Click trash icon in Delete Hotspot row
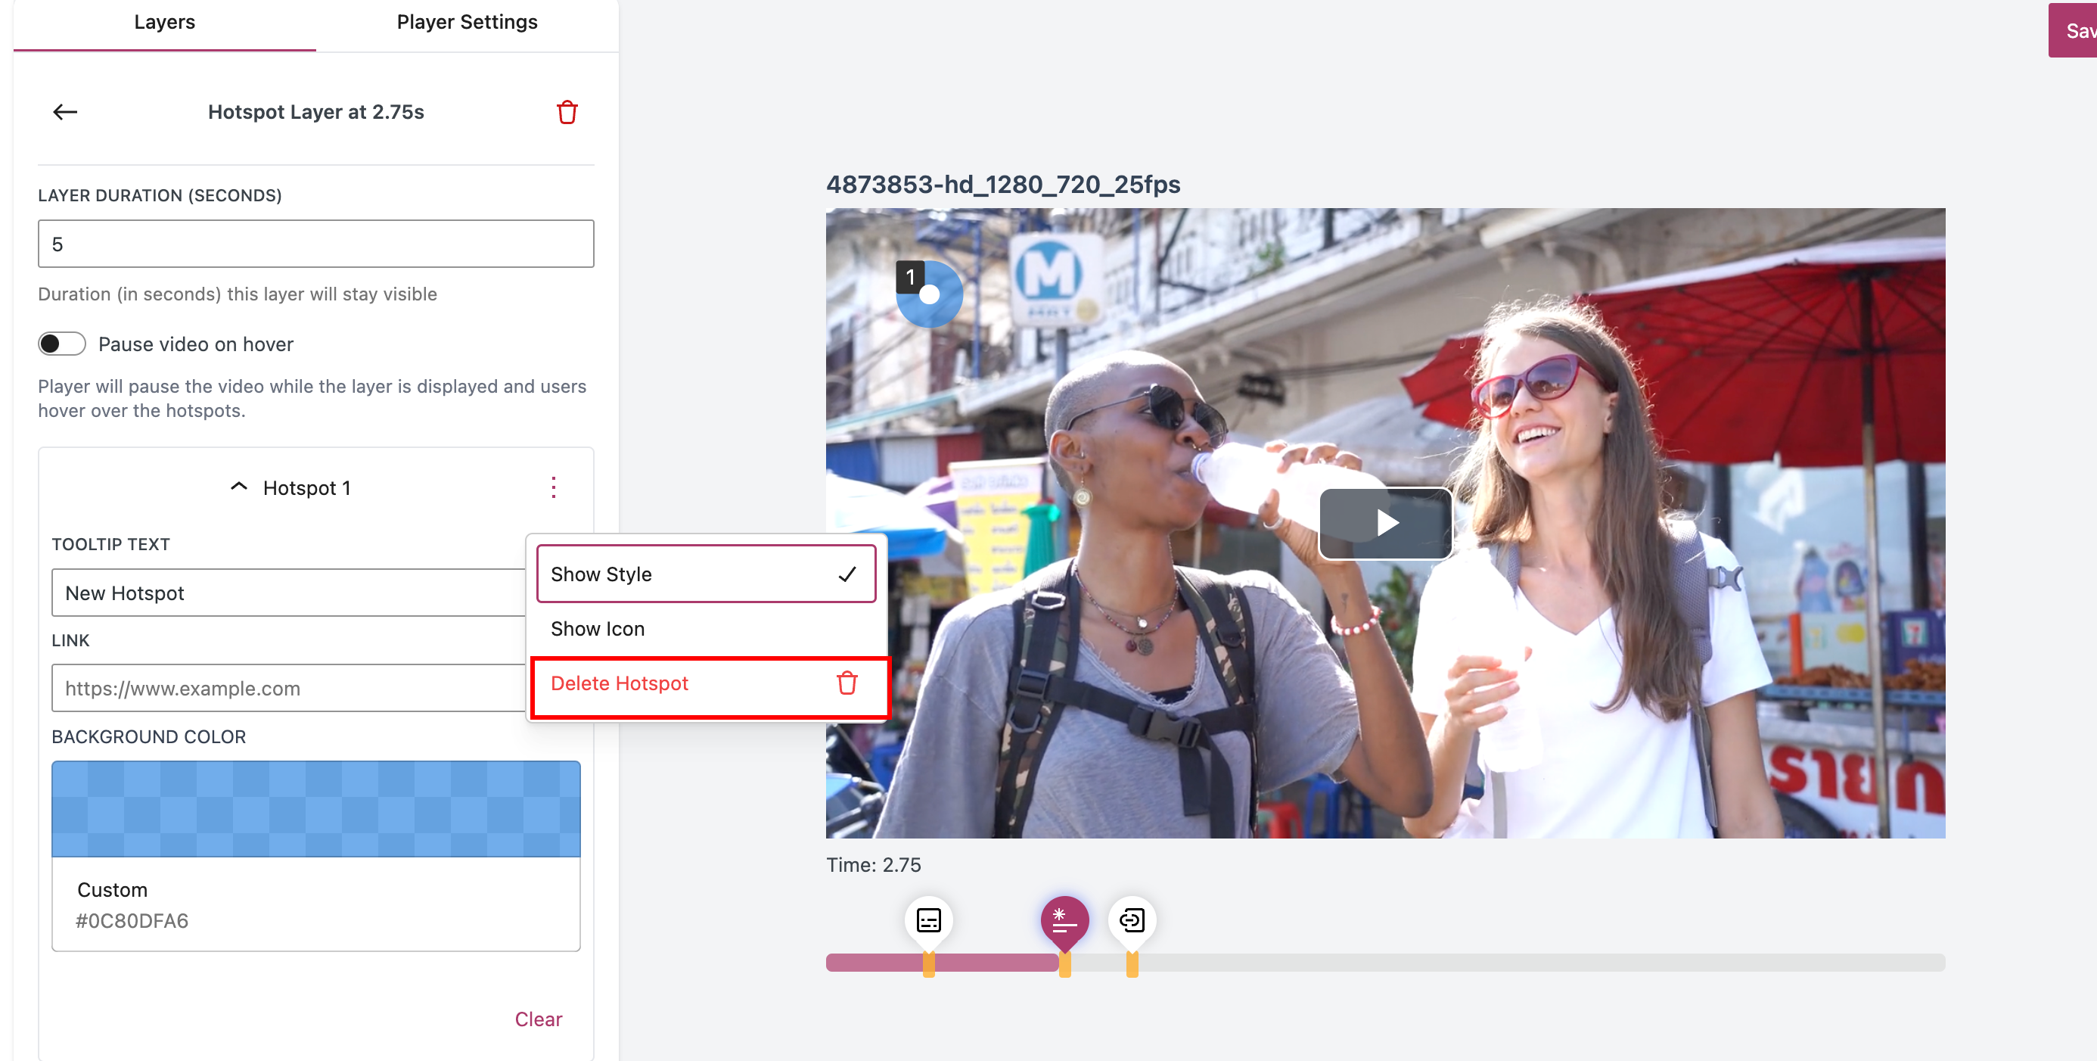The height and width of the screenshot is (1061, 2097). point(847,683)
